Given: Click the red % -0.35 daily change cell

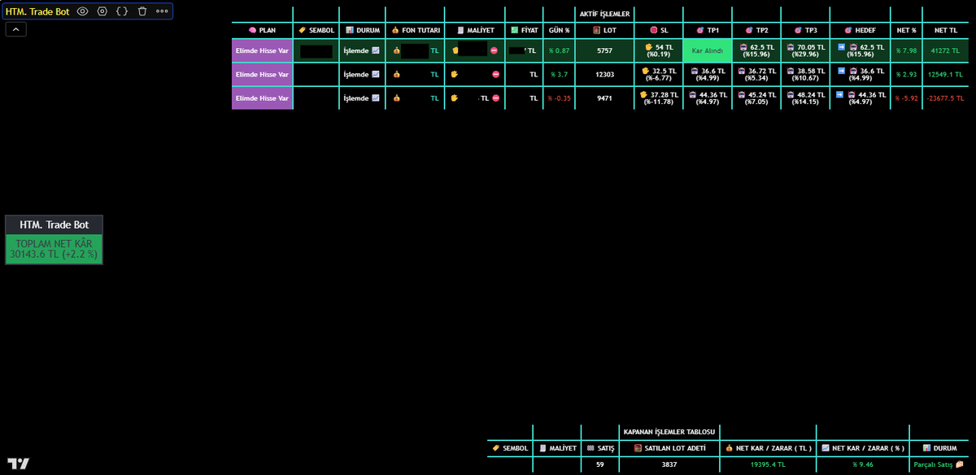Looking at the screenshot, I should point(559,98).
